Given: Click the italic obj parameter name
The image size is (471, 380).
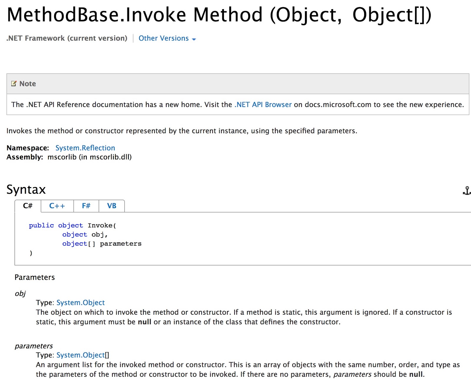Looking at the screenshot, I should pyautogui.click(x=20, y=293).
